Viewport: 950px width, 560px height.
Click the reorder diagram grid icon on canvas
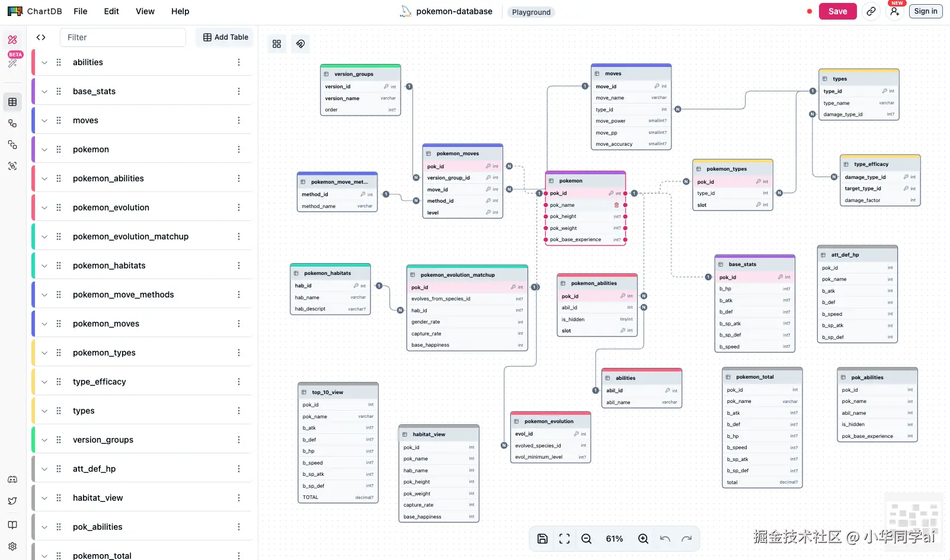click(277, 44)
